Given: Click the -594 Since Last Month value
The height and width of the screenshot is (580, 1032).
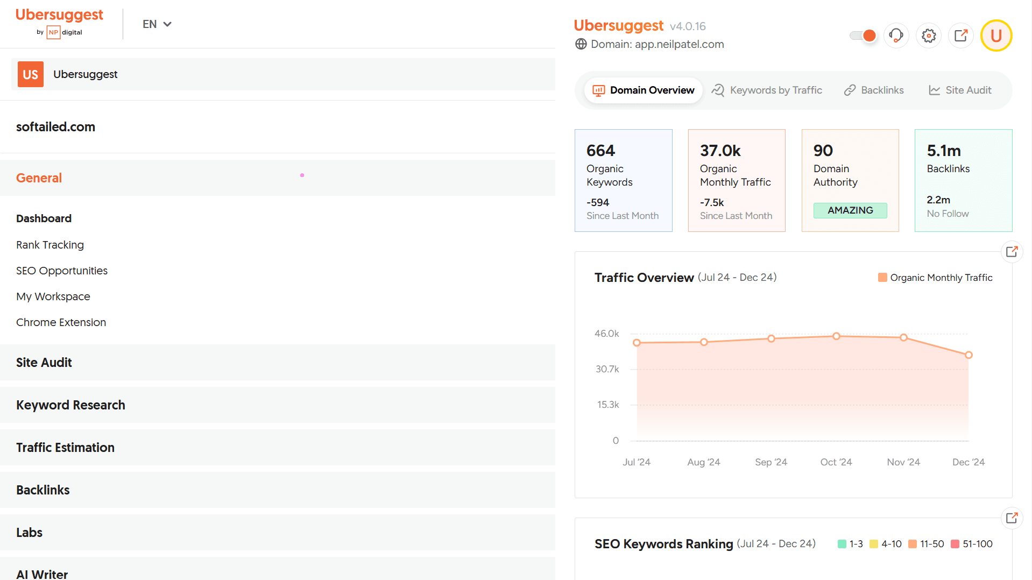Looking at the screenshot, I should (x=598, y=203).
